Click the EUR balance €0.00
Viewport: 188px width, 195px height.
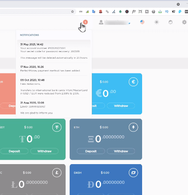click(106, 93)
